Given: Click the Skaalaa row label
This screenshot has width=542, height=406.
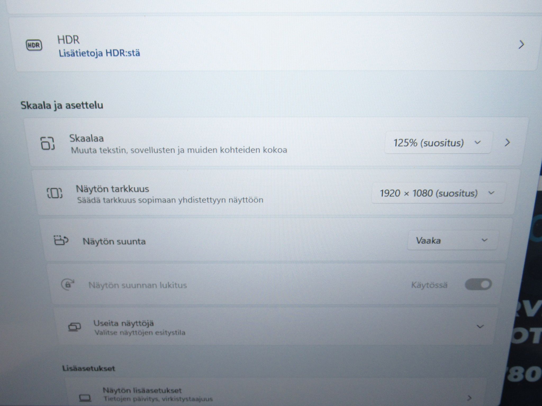Looking at the screenshot, I should pos(87,138).
